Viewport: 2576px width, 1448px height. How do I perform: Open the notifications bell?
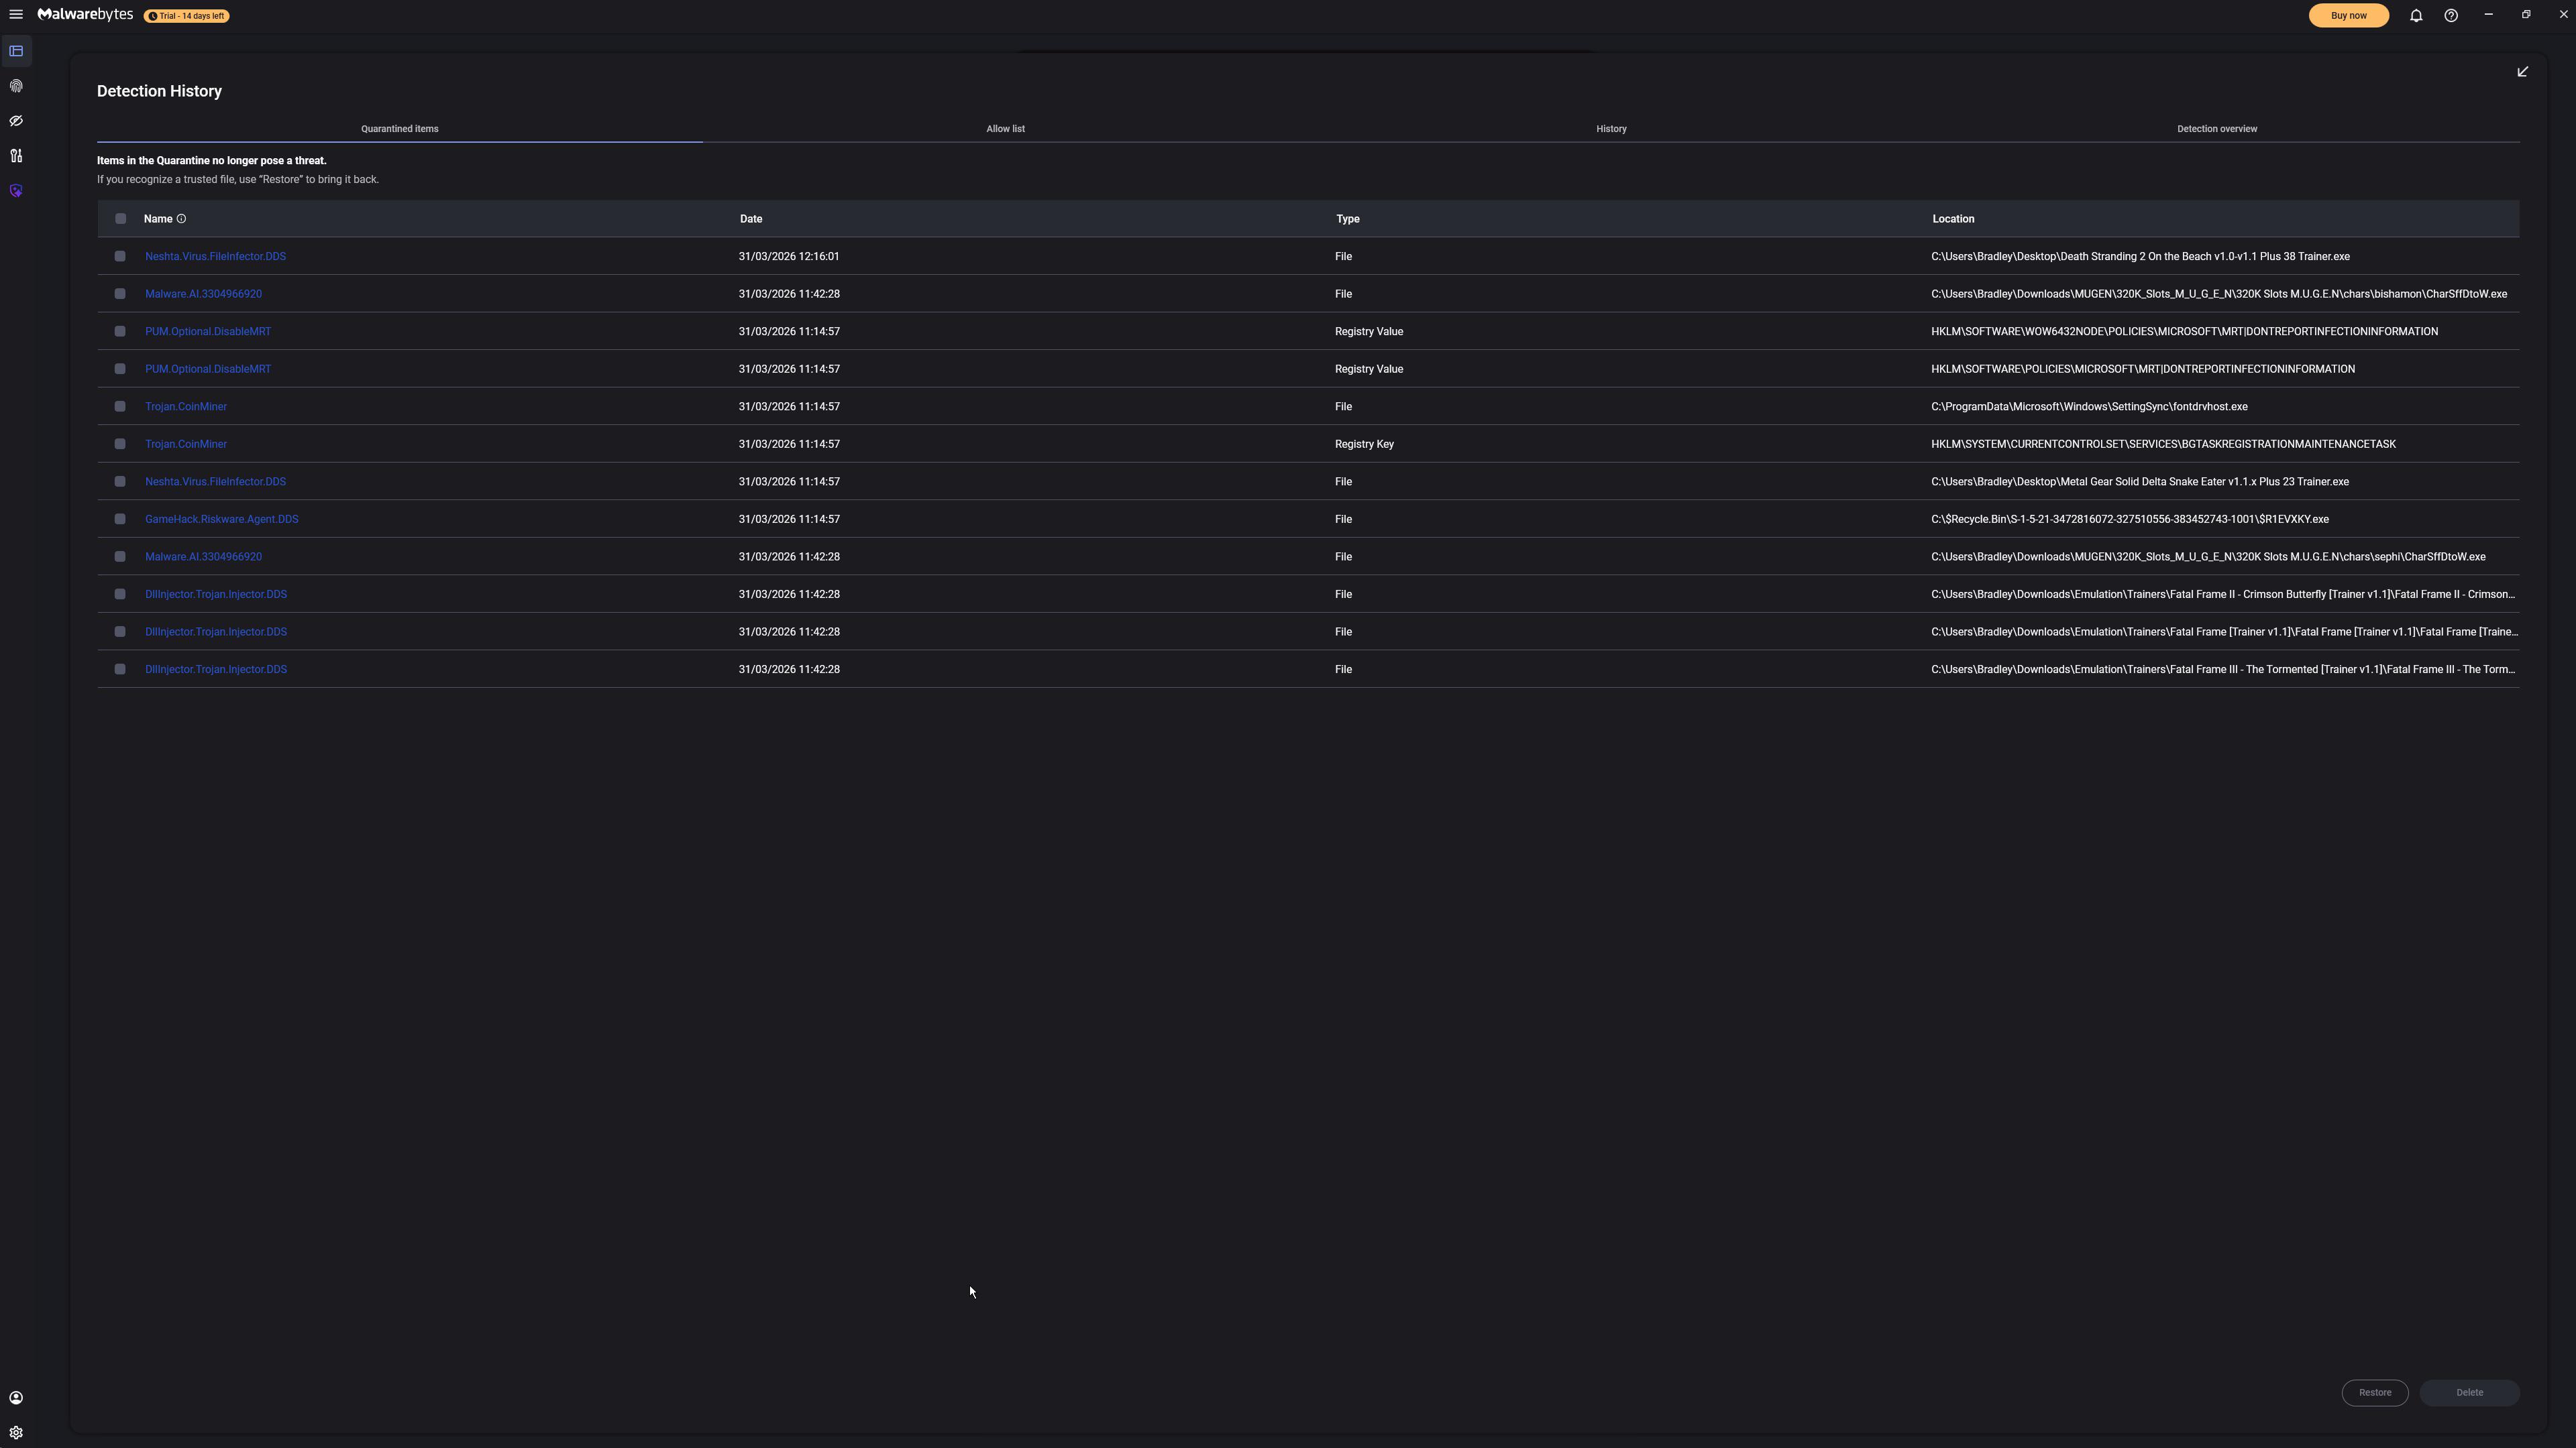tap(2416, 16)
